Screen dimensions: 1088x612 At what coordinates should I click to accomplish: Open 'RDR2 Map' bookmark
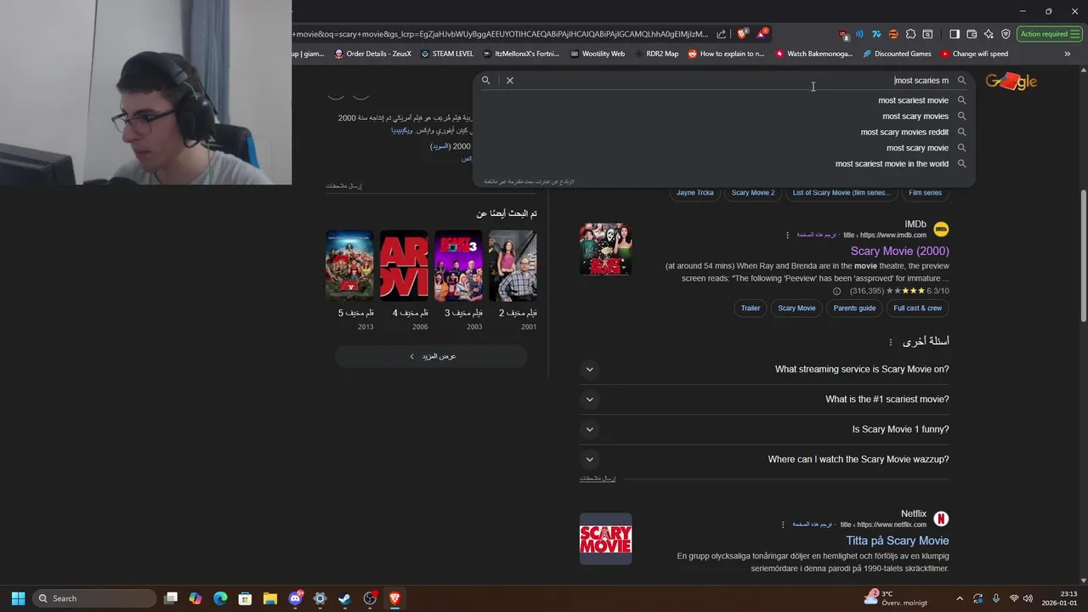coord(655,54)
